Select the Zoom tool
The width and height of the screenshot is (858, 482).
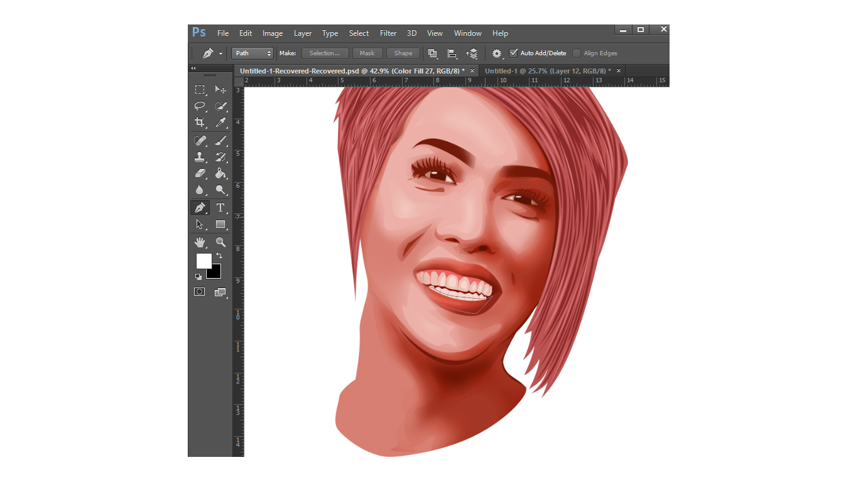220,242
